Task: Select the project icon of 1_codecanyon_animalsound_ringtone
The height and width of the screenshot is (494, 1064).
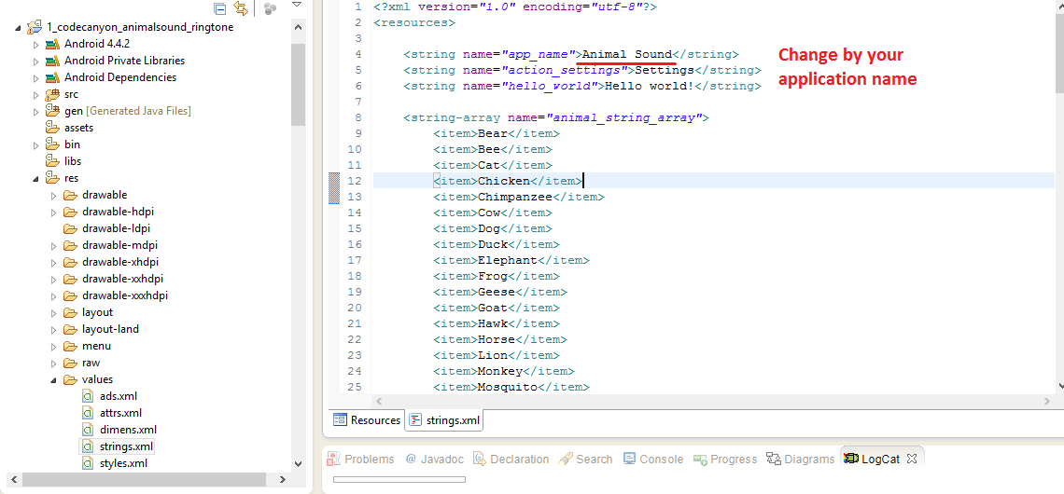Action: coord(34,27)
